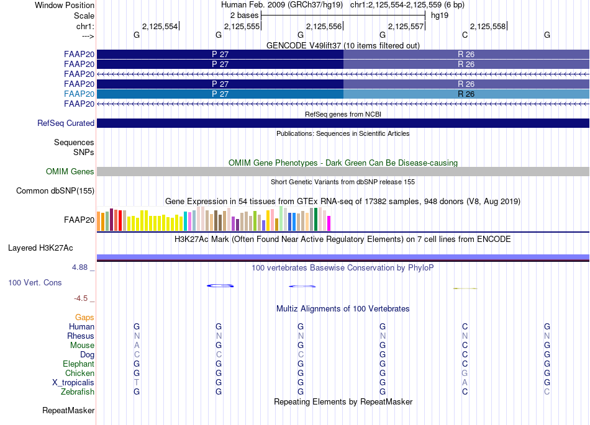Select the light blue highlighted FAAP20 P 27 codon

tap(220, 94)
